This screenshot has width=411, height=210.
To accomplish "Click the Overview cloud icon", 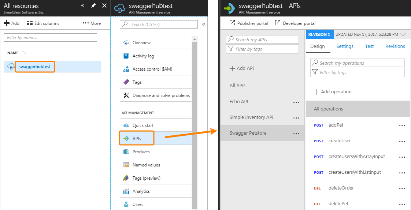I will point(126,43).
